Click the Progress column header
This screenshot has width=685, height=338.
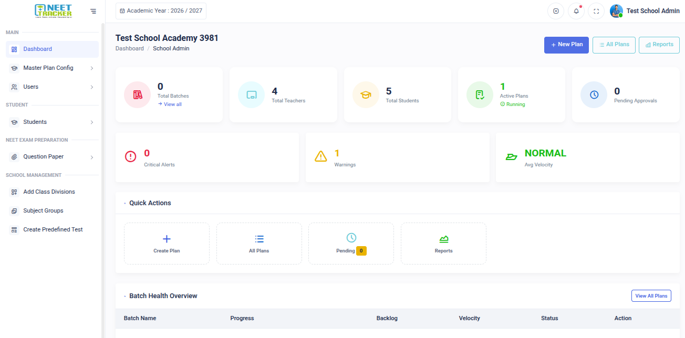pyautogui.click(x=242, y=319)
